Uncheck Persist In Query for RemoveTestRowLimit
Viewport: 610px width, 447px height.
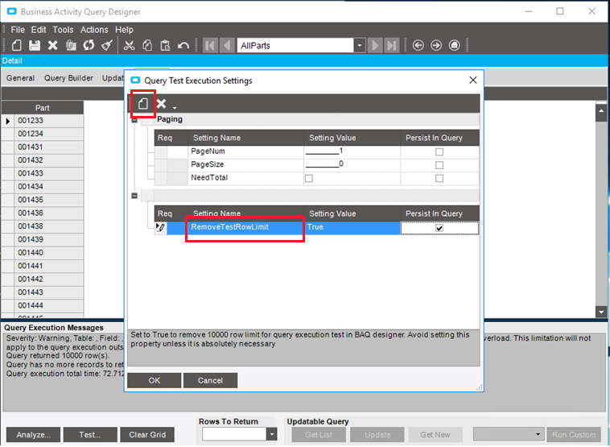pos(439,228)
